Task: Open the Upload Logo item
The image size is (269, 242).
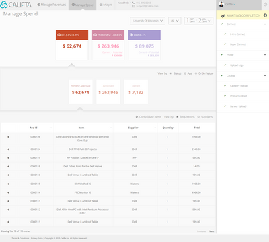Action: pos(237,65)
